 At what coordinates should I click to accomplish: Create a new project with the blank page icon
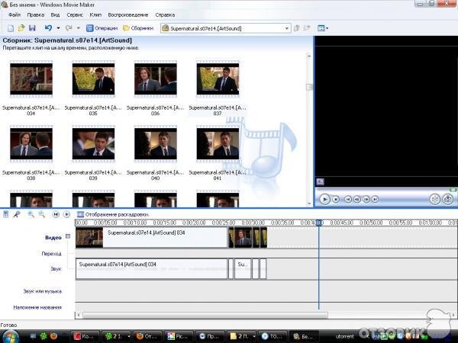click(x=11, y=28)
